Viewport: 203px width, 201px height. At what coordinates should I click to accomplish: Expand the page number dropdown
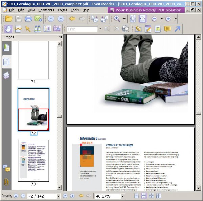58,196
